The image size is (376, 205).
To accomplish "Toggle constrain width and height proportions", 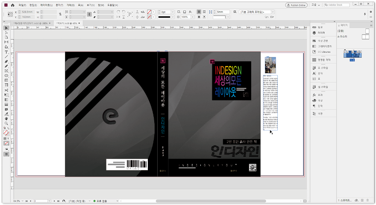I will pos(60,14).
